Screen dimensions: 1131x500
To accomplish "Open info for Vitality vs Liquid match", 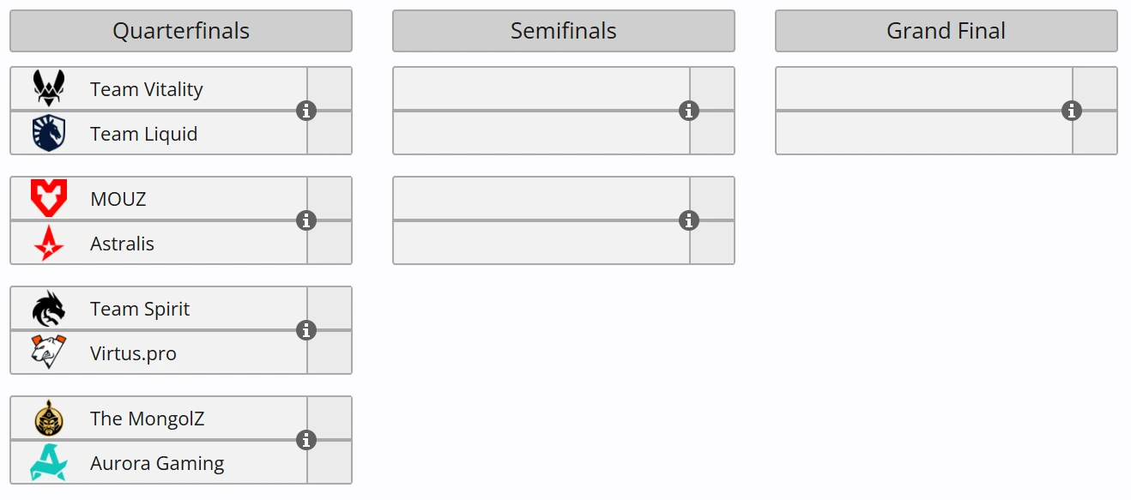I will point(306,111).
